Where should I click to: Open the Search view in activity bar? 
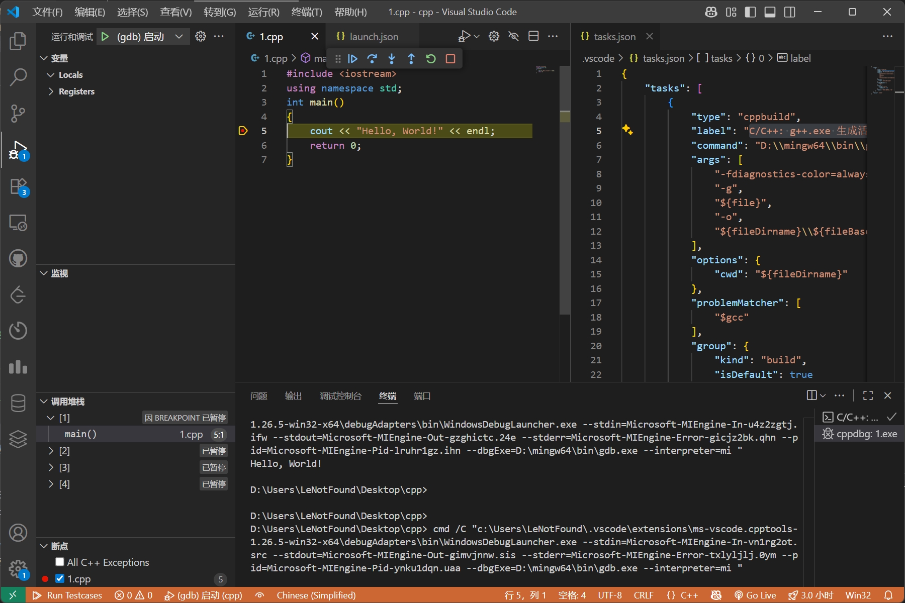(x=18, y=77)
